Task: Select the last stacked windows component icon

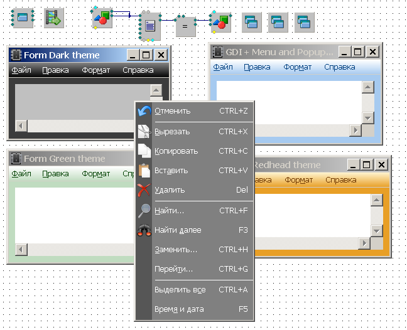Action: [305, 23]
